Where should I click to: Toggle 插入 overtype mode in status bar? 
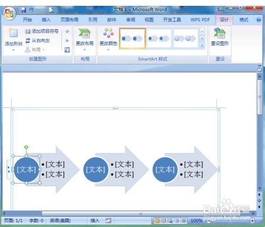pos(95,221)
